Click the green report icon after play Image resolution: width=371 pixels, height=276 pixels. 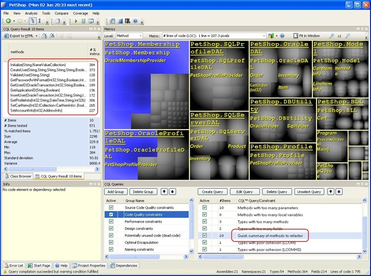tap(83, 21)
